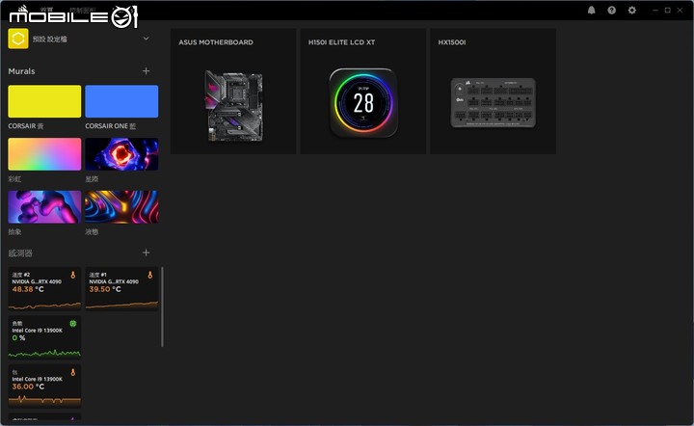Click thermometer icon on RTX 4090 #2 sensor
The image size is (694, 426).
(x=73, y=275)
